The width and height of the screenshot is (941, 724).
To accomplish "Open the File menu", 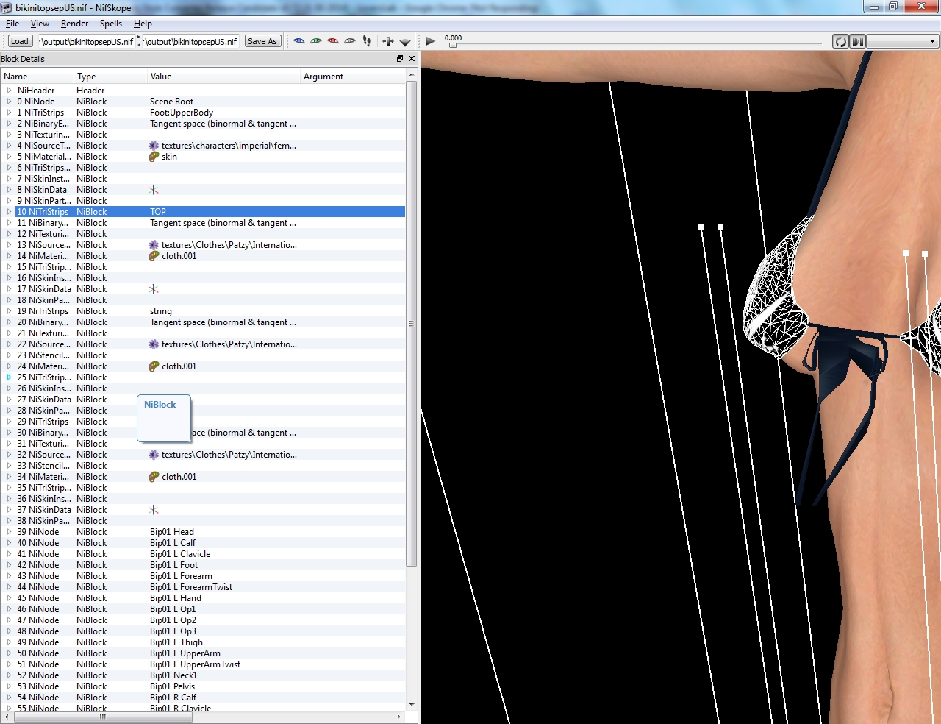I will [12, 24].
